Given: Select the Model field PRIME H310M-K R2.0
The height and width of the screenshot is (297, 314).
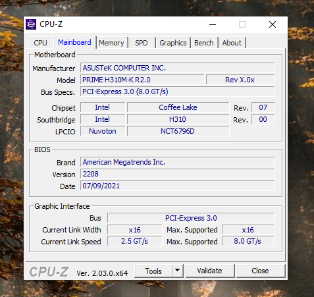Looking at the screenshot, I should point(142,80).
